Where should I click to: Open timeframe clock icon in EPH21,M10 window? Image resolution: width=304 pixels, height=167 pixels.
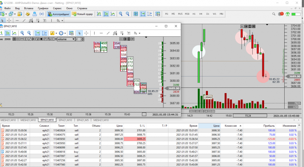point(61,33)
